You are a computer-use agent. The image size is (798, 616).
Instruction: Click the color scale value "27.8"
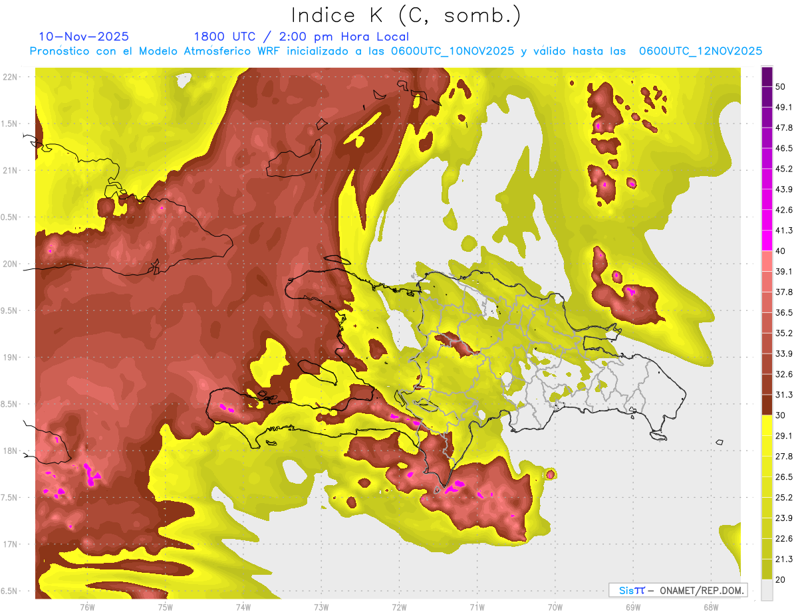783,457
